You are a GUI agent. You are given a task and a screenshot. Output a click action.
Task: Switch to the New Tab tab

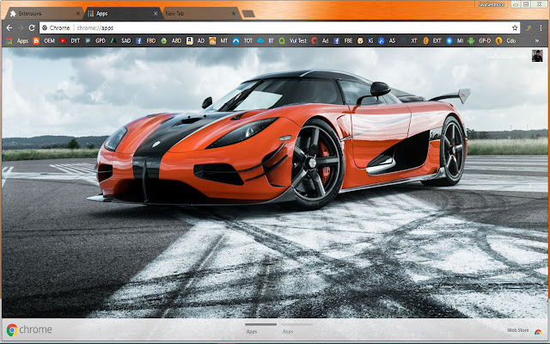click(200, 14)
